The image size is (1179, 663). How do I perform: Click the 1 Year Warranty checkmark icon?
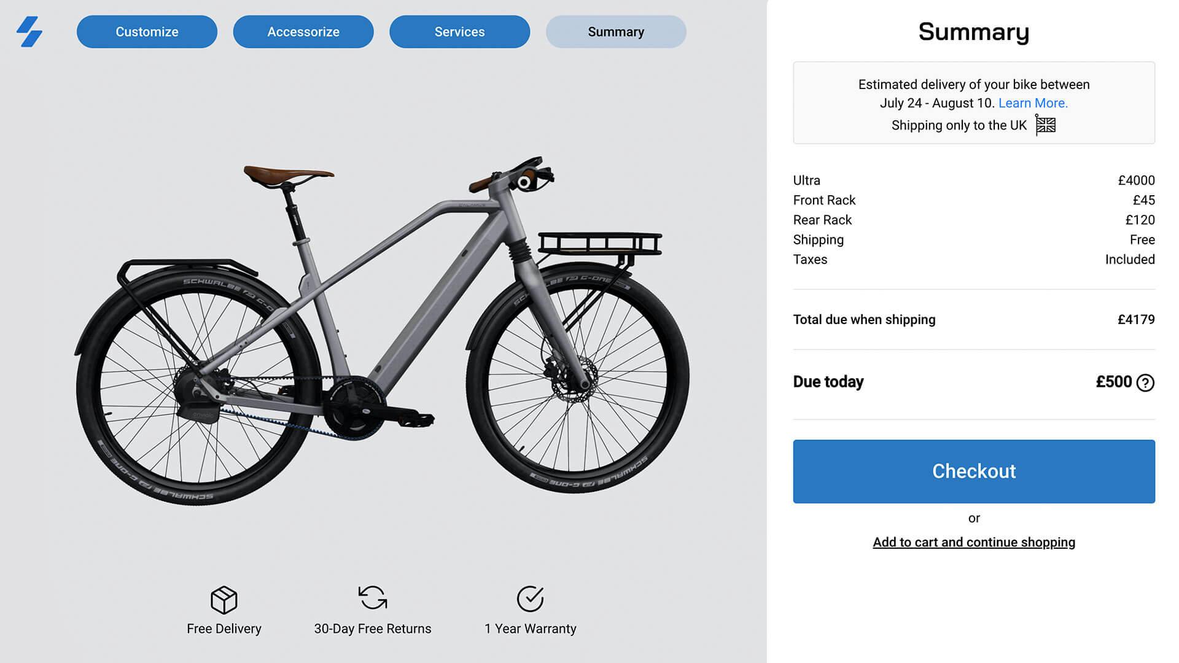530,599
